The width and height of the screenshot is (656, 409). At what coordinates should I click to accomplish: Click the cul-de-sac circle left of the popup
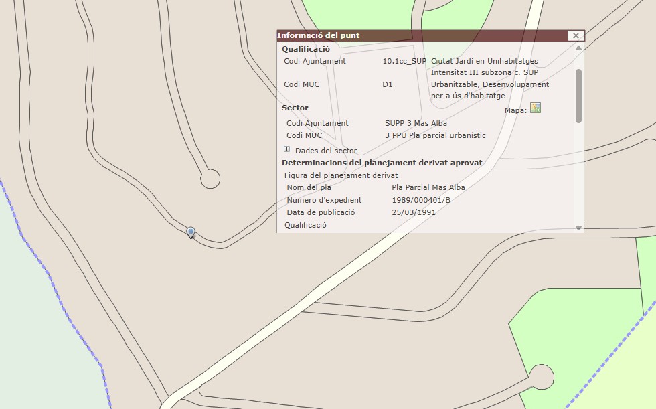(x=210, y=178)
